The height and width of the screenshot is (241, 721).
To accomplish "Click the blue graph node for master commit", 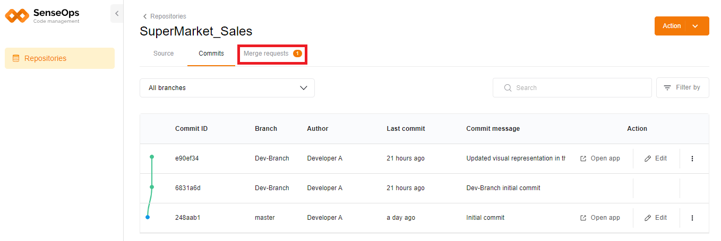I will (x=148, y=217).
